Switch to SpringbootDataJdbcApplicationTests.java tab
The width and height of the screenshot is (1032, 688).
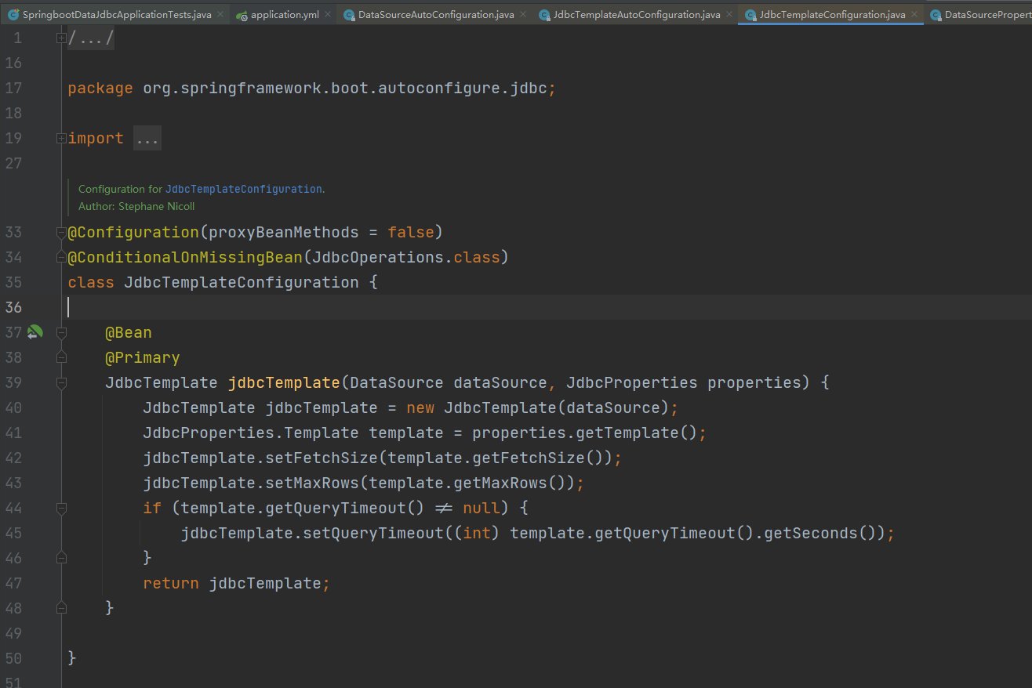116,15
